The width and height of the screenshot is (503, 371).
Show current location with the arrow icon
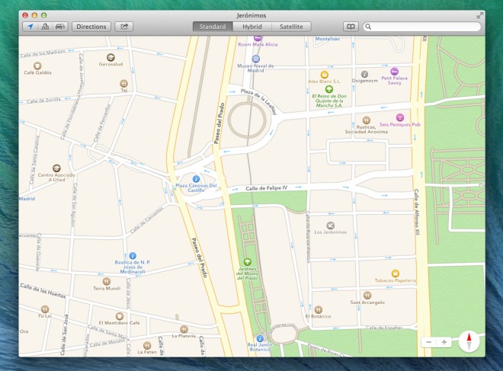click(30, 27)
